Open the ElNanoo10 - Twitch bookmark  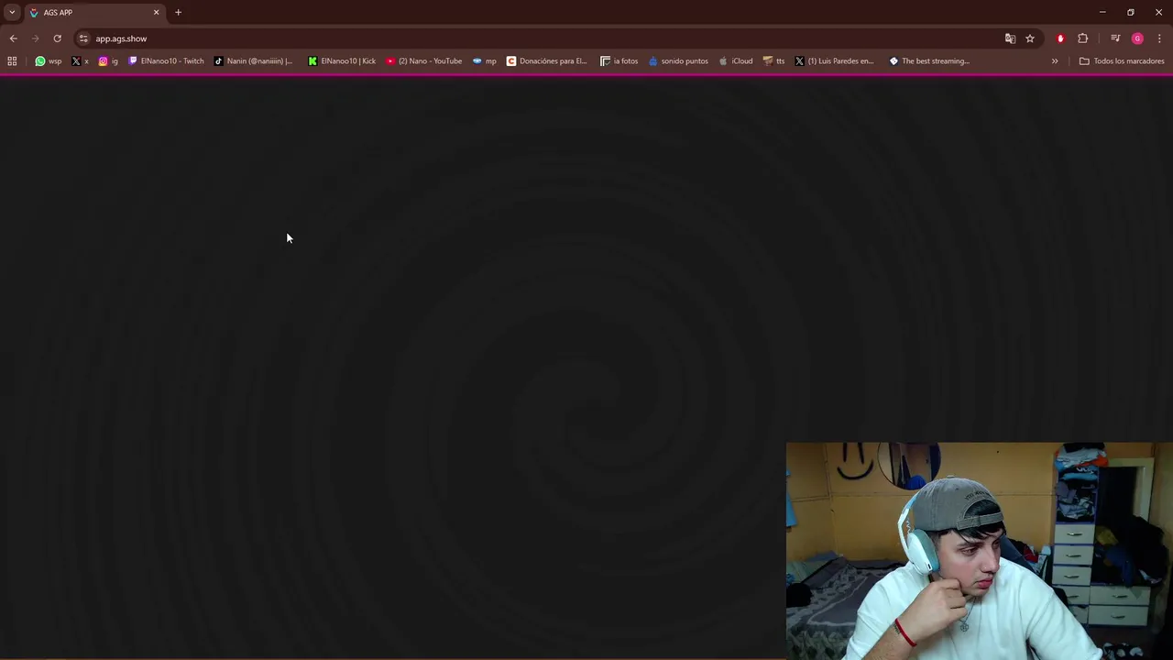pyautogui.click(x=166, y=61)
